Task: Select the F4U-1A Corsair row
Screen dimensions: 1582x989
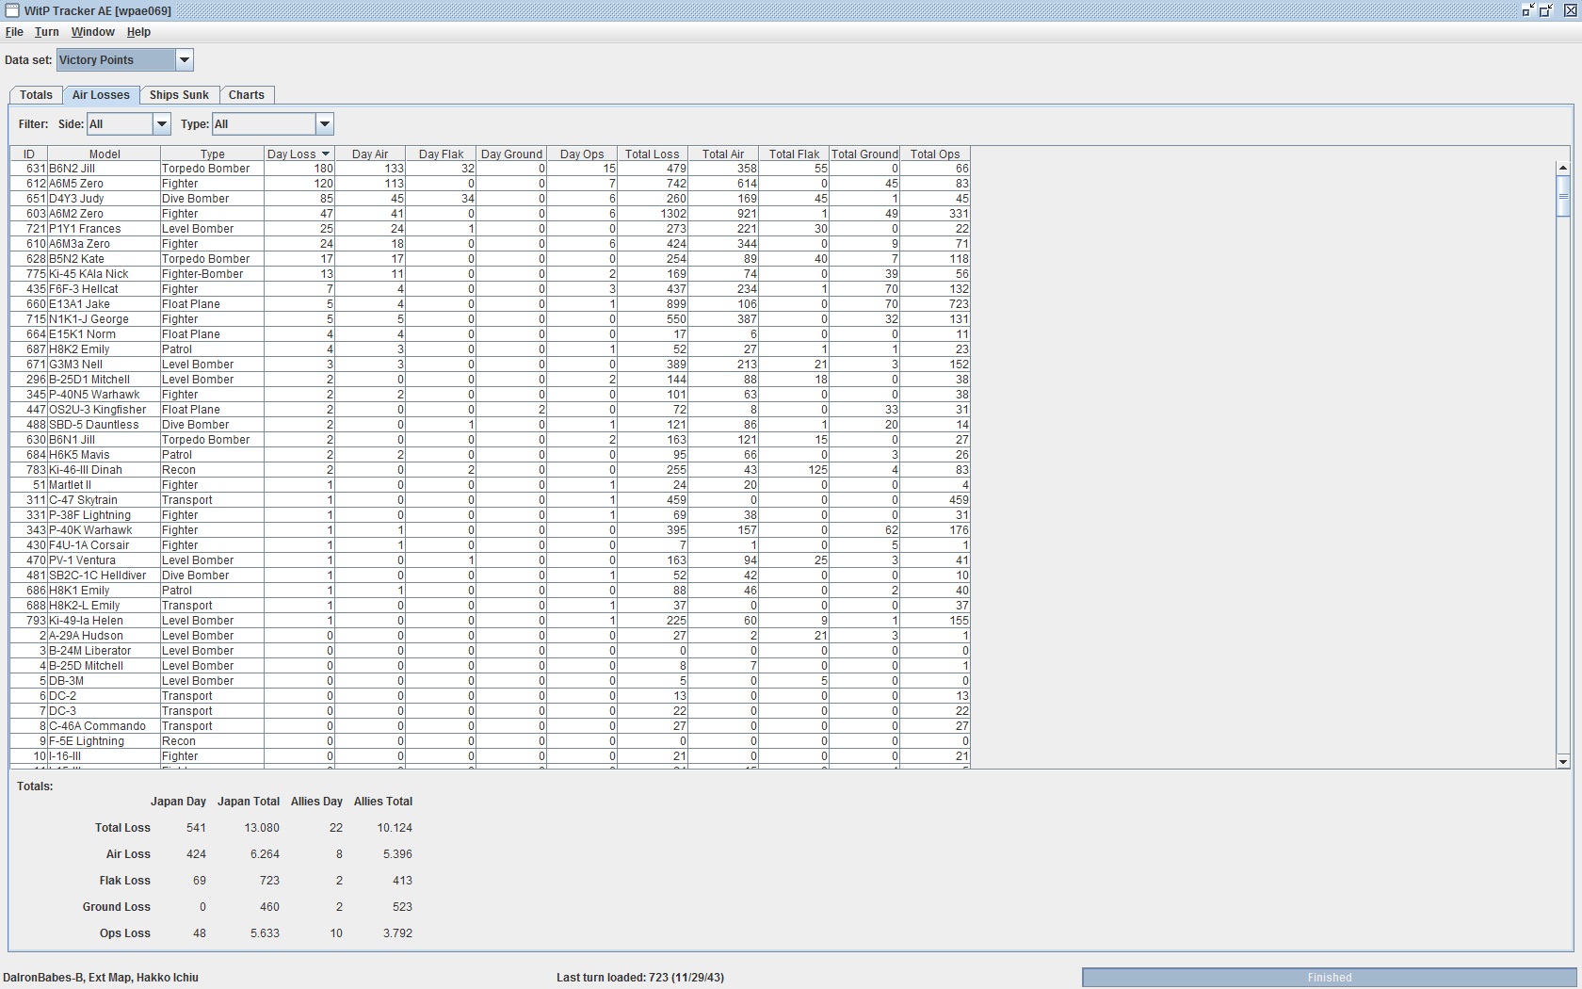Action: tap(490, 545)
